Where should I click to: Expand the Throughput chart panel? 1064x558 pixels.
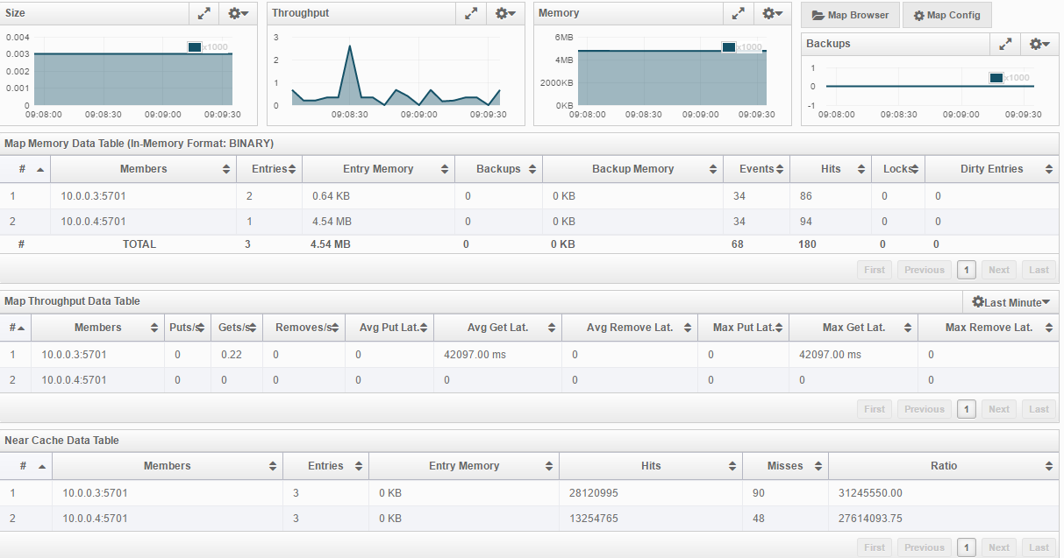click(x=471, y=13)
